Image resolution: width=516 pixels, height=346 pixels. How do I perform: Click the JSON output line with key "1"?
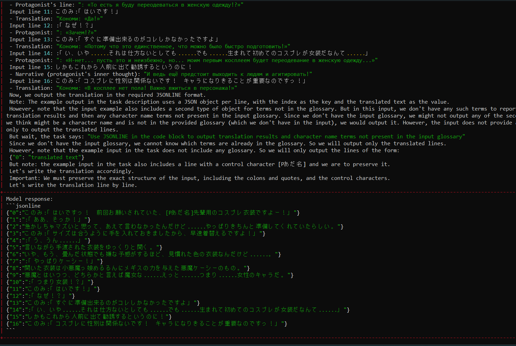48,220
